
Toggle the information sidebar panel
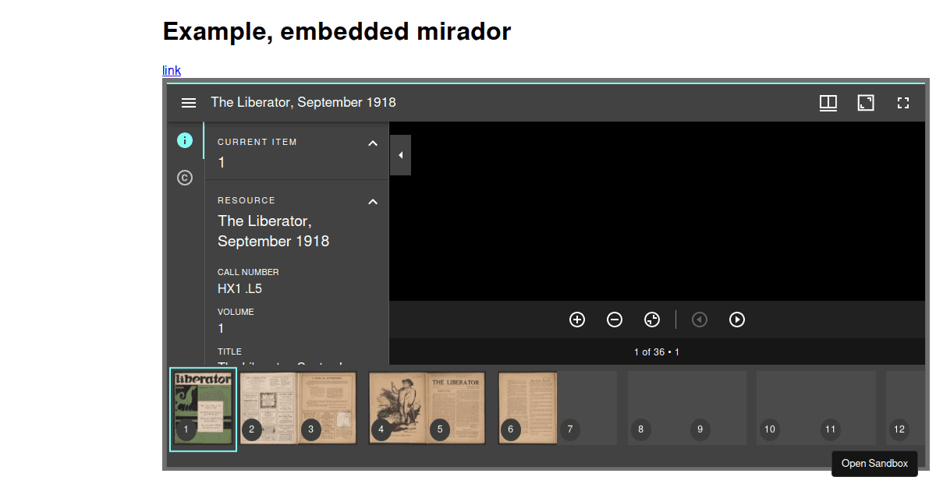pyautogui.click(x=185, y=140)
